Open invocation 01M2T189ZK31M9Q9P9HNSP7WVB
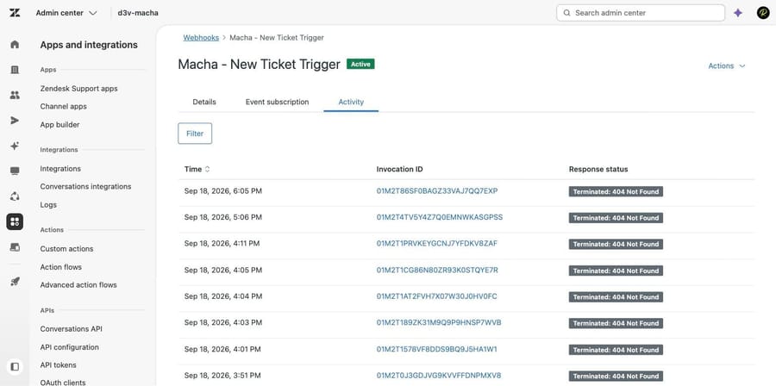 (x=439, y=322)
